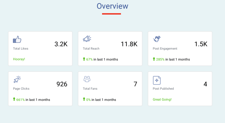This screenshot has width=225, height=123.
Task: Click the Post Published label
Action: (x=163, y=89)
